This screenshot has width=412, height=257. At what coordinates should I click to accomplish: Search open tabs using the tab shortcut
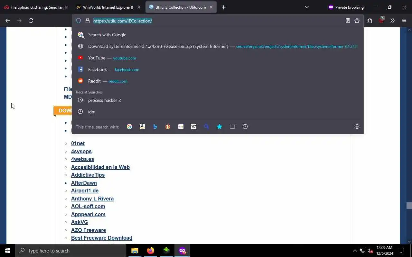coord(232,127)
